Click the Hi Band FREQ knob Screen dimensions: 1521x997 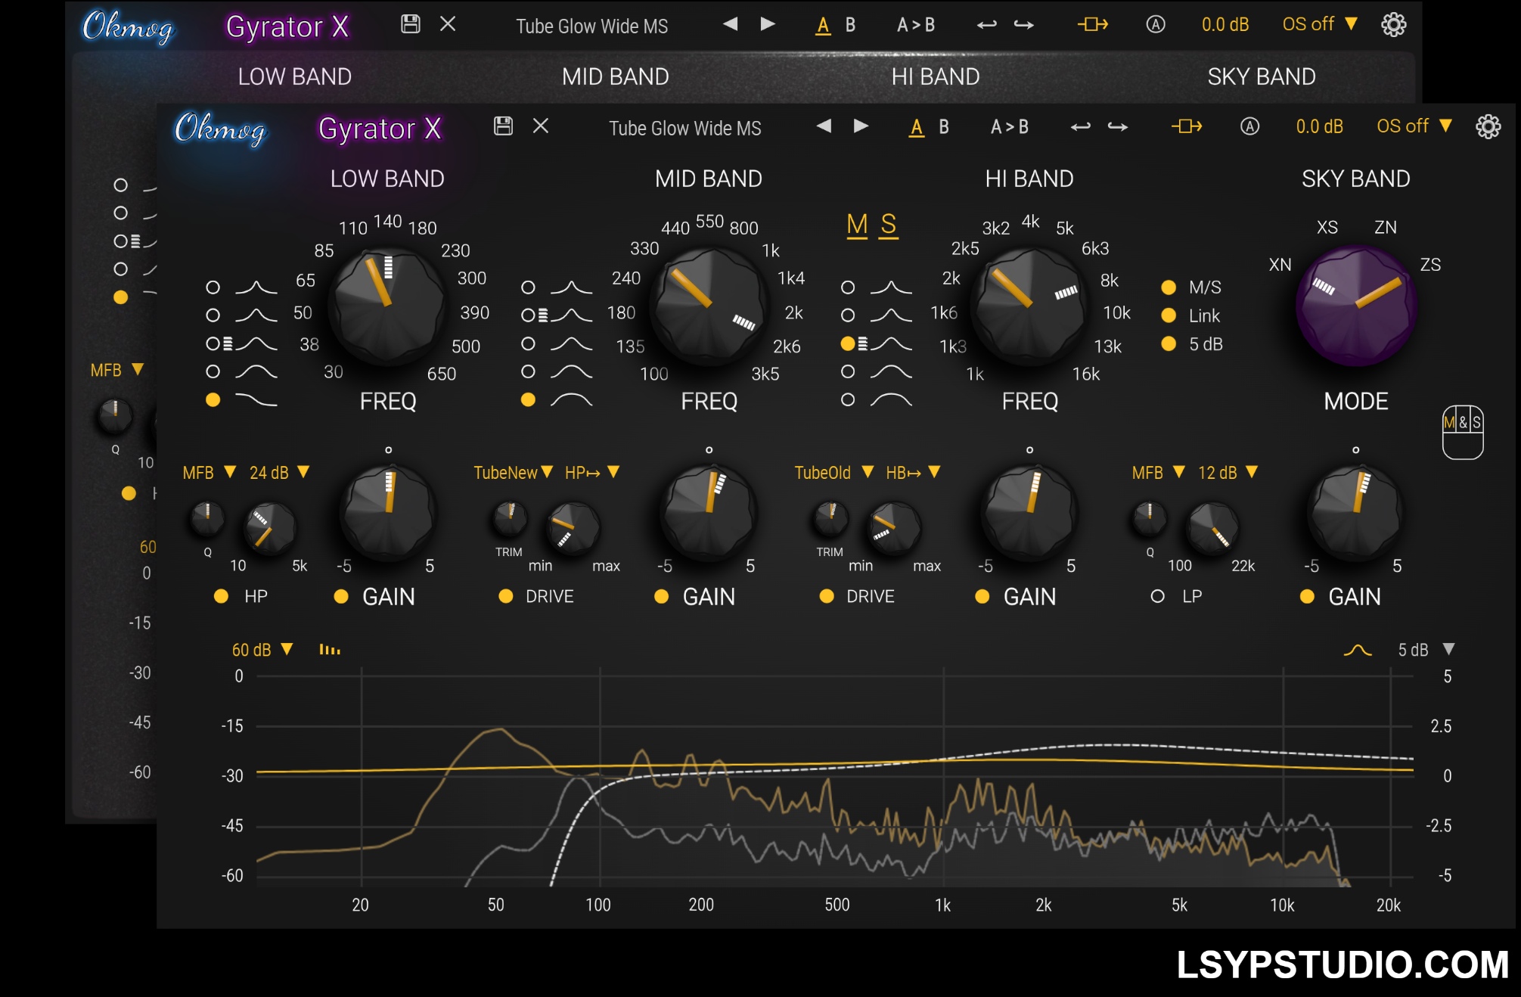click(x=1029, y=306)
